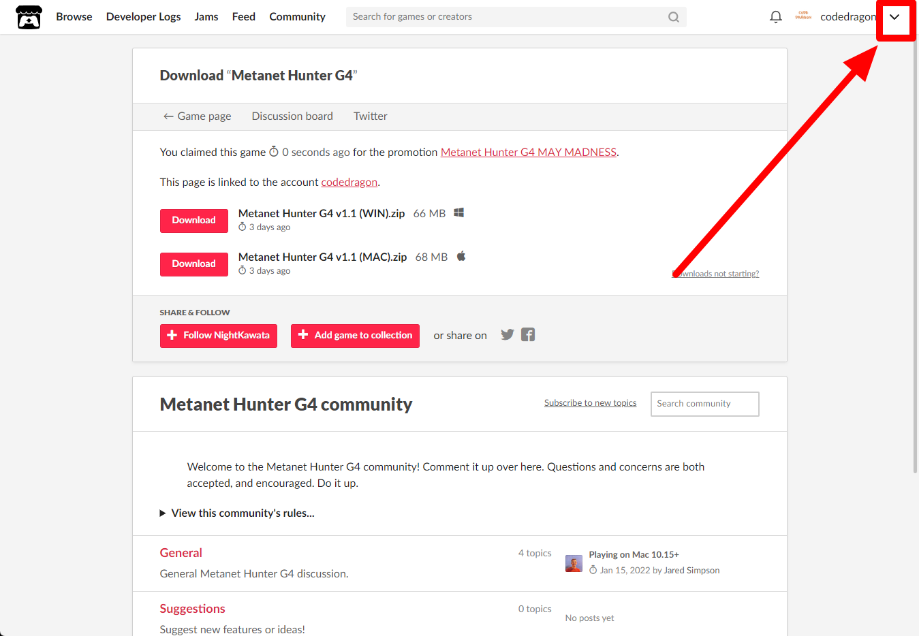Open the Discussion board tab
The image size is (919, 636).
click(292, 116)
